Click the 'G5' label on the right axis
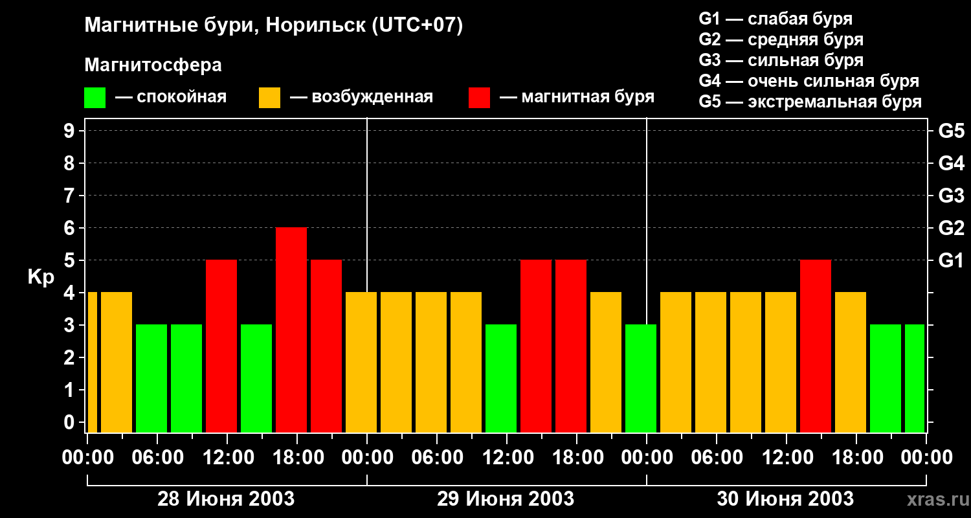The height and width of the screenshot is (518, 971). [x=952, y=131]
